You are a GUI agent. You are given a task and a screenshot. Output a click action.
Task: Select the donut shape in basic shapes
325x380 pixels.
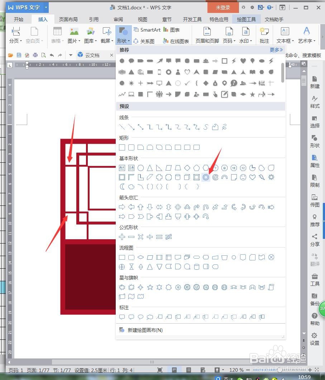pos(206,177)
